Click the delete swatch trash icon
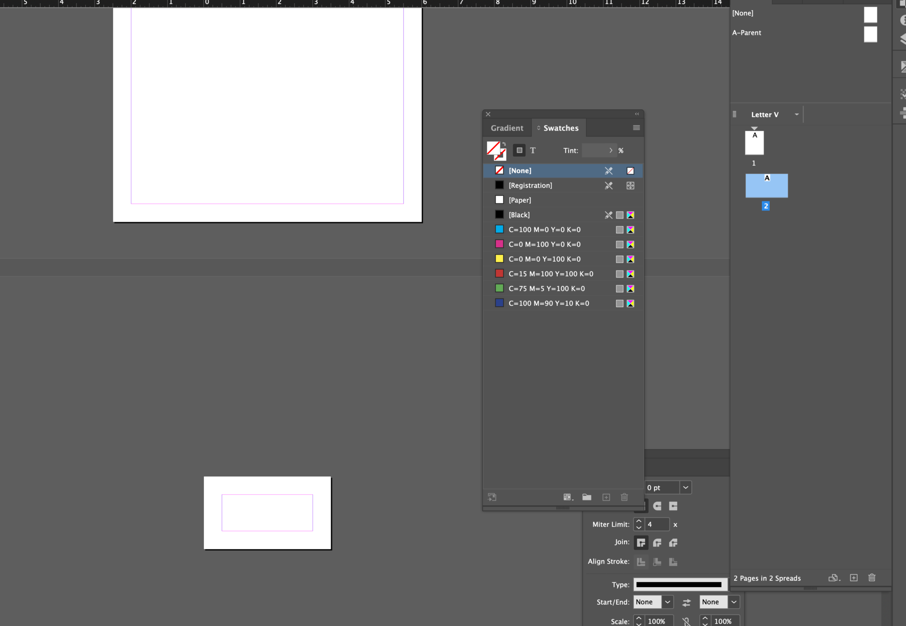 624,497
